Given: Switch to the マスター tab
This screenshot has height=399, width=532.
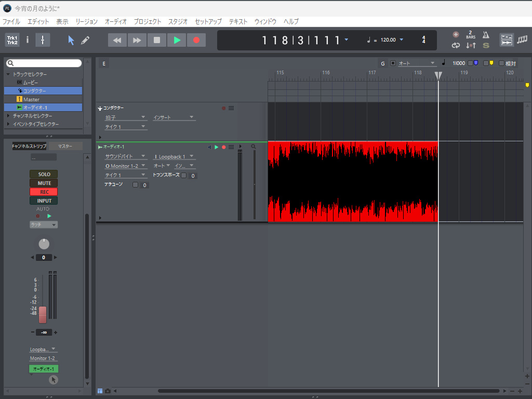Looking at the screenshot, I should point(65,147).
